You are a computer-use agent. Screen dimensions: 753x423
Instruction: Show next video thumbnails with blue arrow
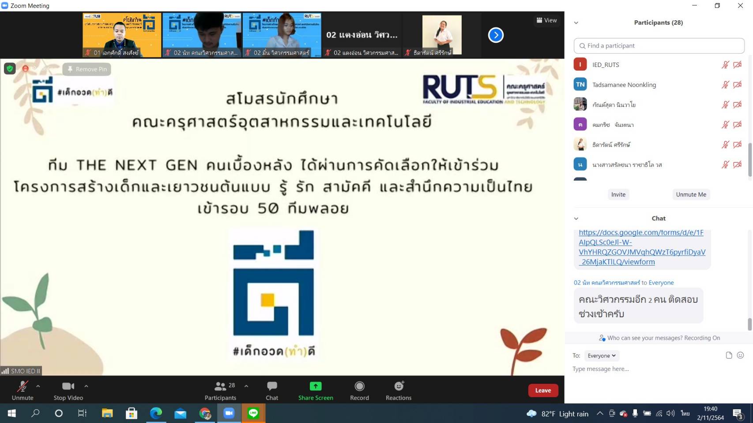(496, 35)
